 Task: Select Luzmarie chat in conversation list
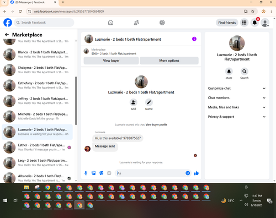tap(37, 132)
